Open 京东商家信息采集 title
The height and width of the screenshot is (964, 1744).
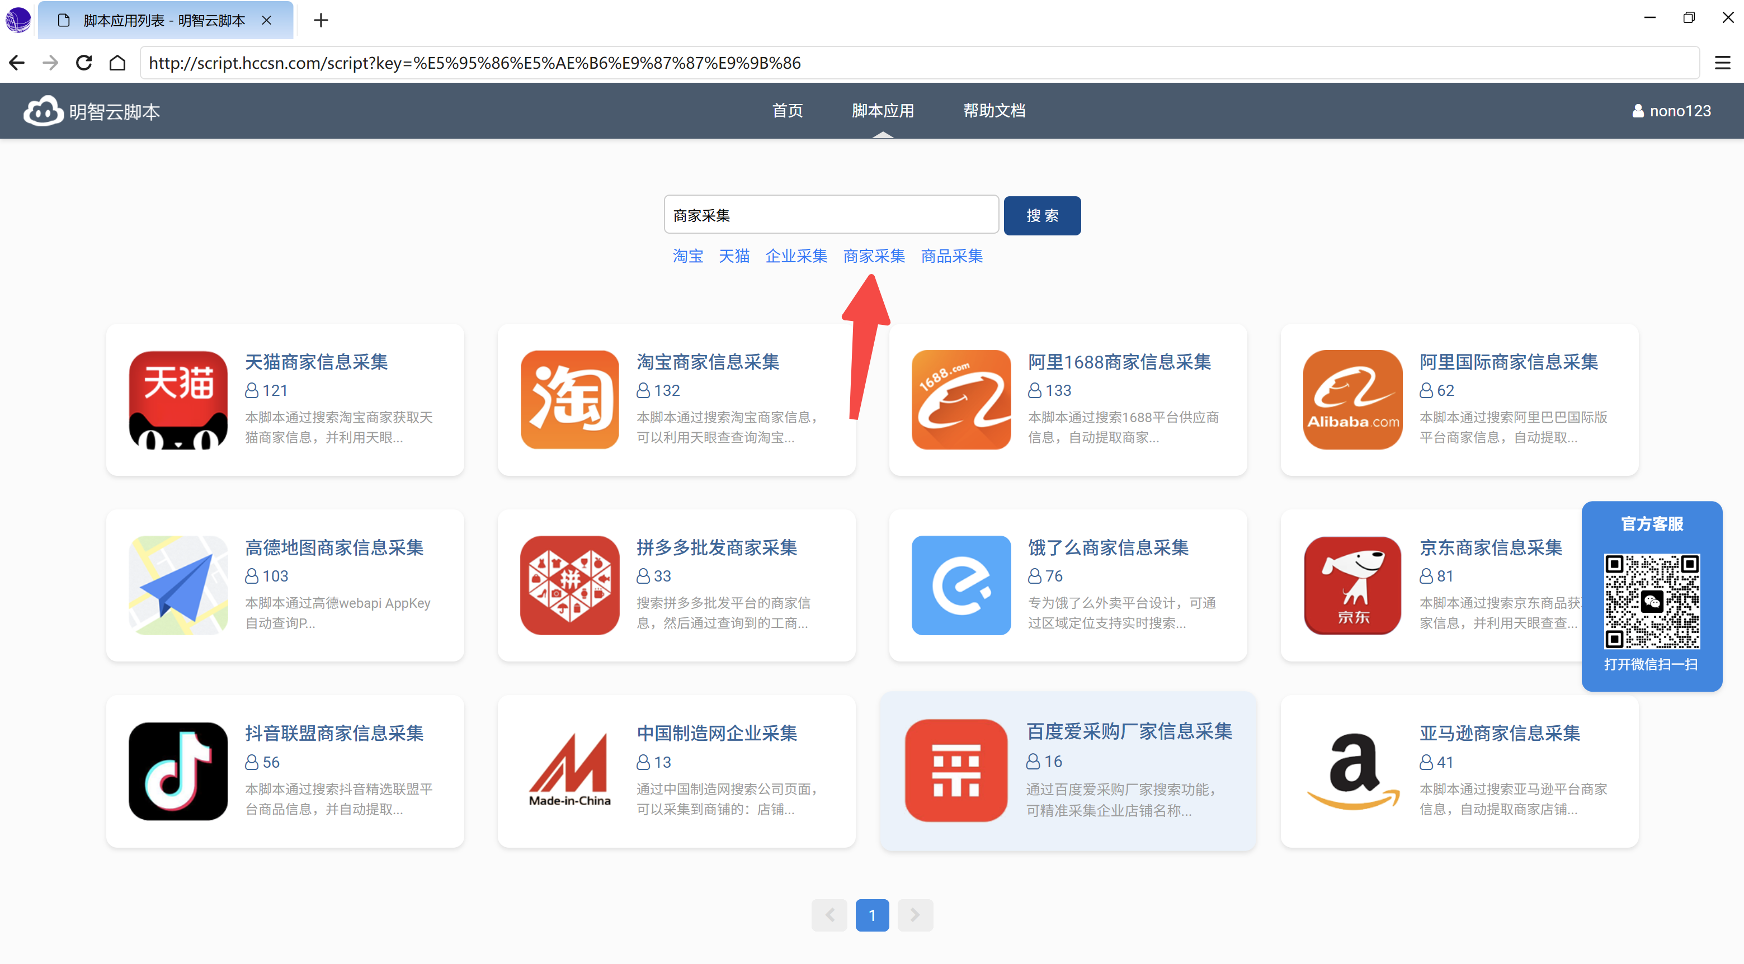click(x=1491, y=547)
